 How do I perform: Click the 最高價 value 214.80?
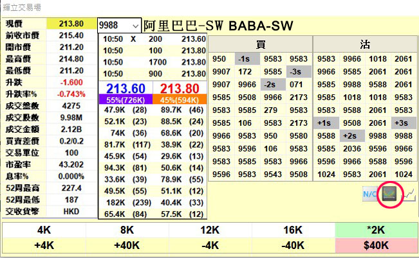click(x=71, y=59)
